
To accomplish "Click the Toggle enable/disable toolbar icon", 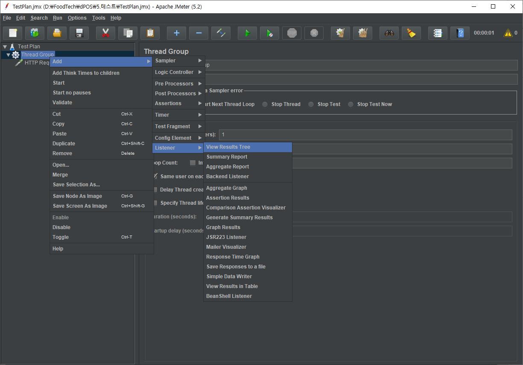I will (221, 33).
